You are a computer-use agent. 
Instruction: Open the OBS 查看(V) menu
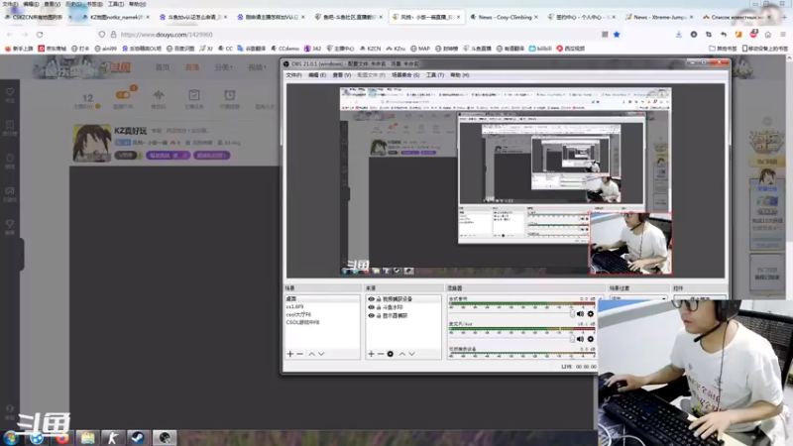[342, 75]
